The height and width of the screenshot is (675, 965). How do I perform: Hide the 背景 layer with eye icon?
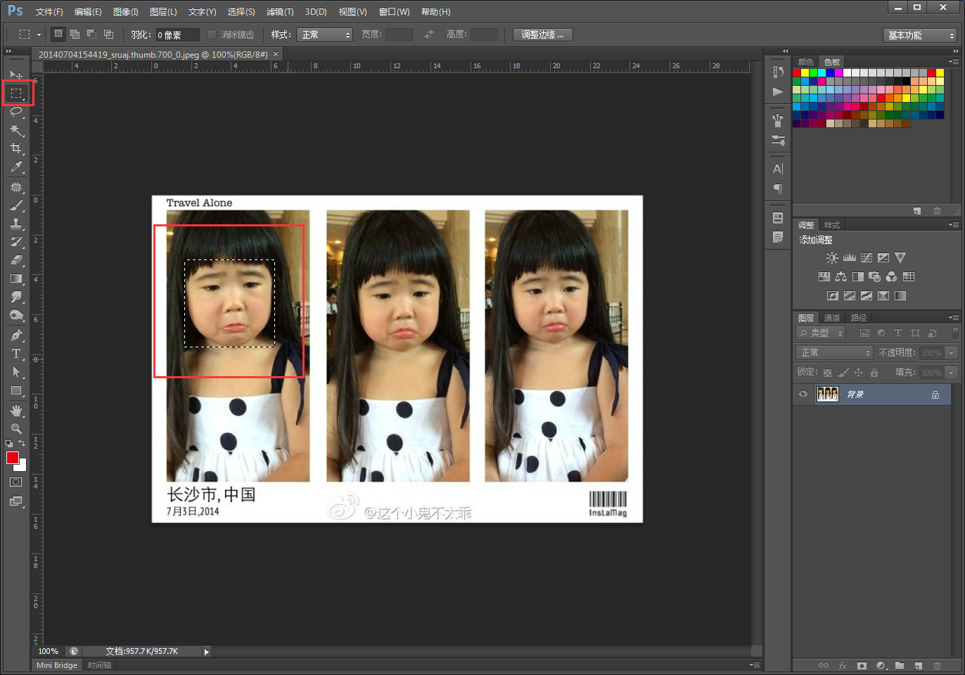pyautogui.click(x=803, y=394)
